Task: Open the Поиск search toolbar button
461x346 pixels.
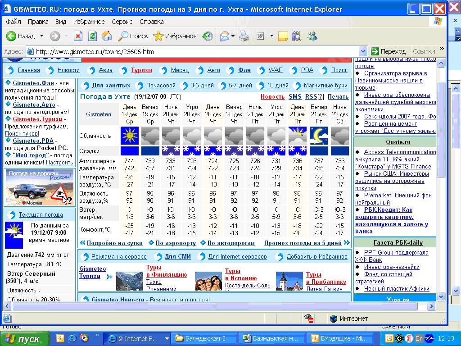Action: 133,36
